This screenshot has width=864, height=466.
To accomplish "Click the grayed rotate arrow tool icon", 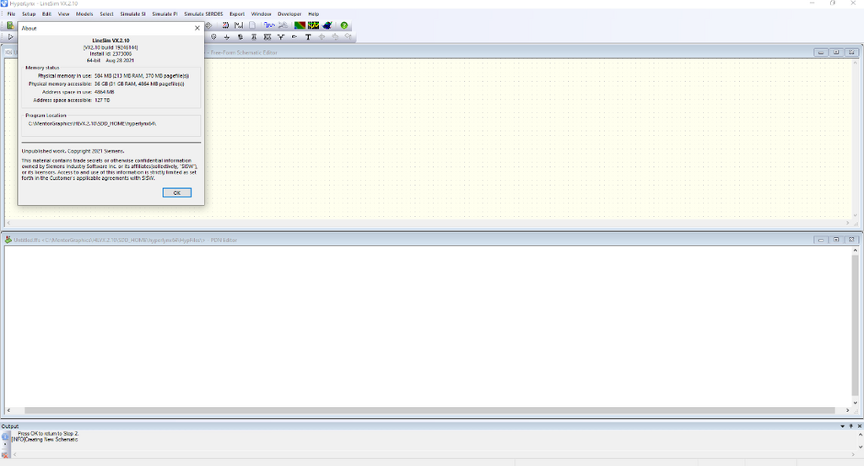I will click(x=335, y=37).
